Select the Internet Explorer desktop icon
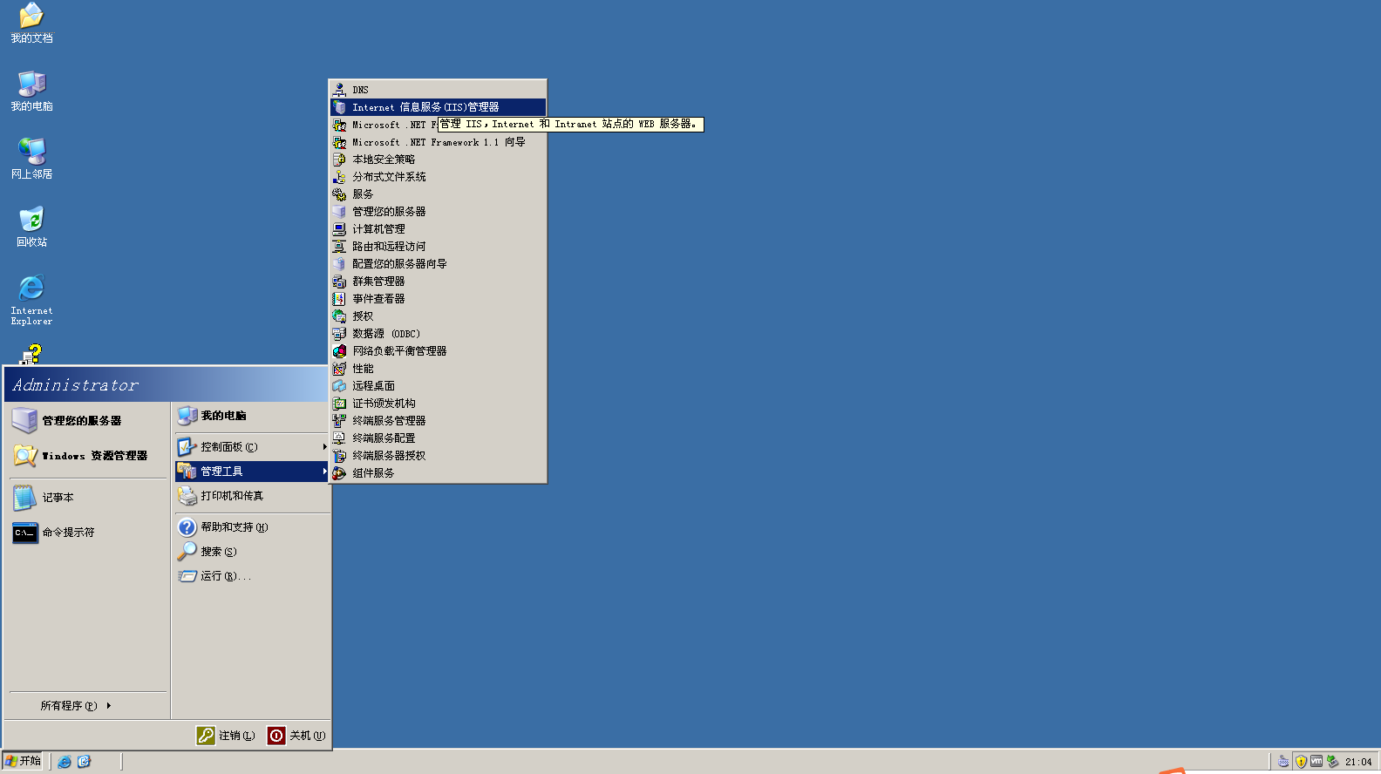 tap(31, 301)
